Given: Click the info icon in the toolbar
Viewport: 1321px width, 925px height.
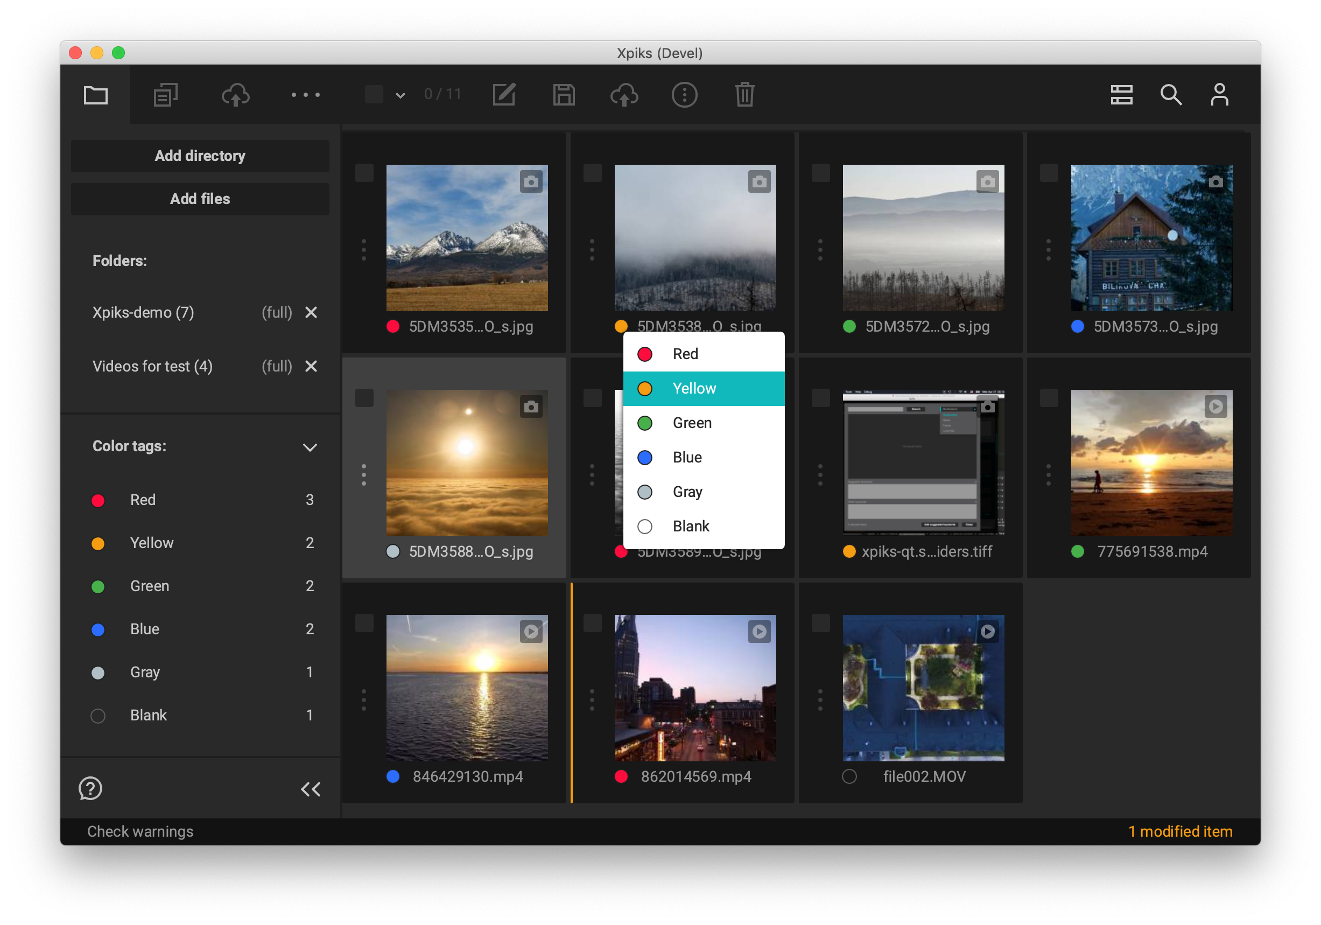Looking at the screenshot, I should [x=685, y=94].
